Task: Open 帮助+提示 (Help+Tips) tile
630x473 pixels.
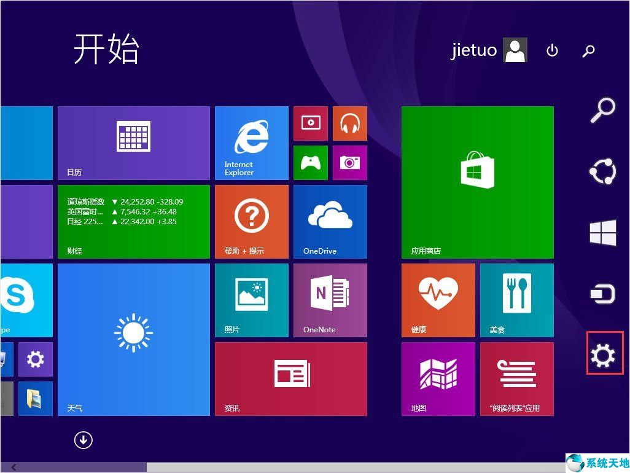Action: [251, 221]
